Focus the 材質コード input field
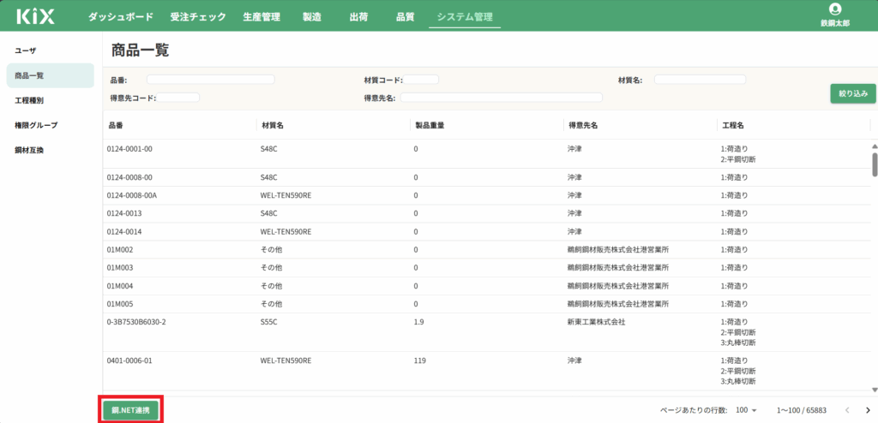The image size is (878, 423). pyautogui.click(x=421, y=80)
